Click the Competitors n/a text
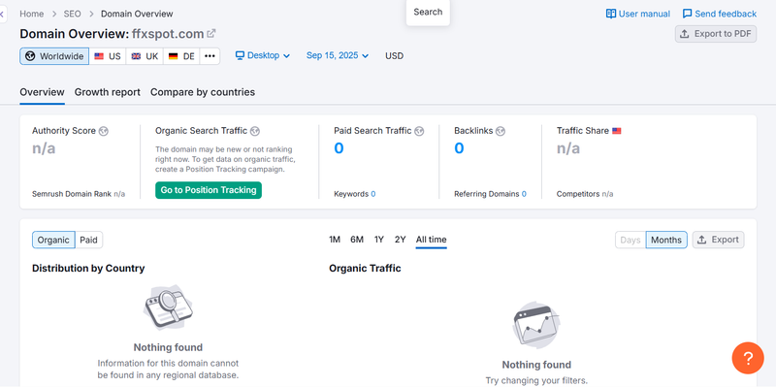This screenshot has width=776, height=387. click(585, 194)
